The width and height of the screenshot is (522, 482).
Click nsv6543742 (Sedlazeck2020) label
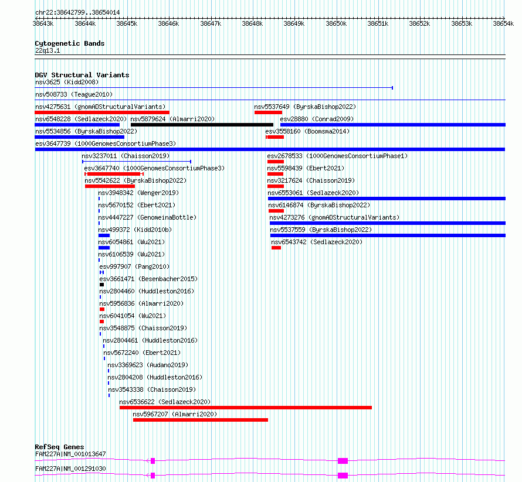[317, 242]
